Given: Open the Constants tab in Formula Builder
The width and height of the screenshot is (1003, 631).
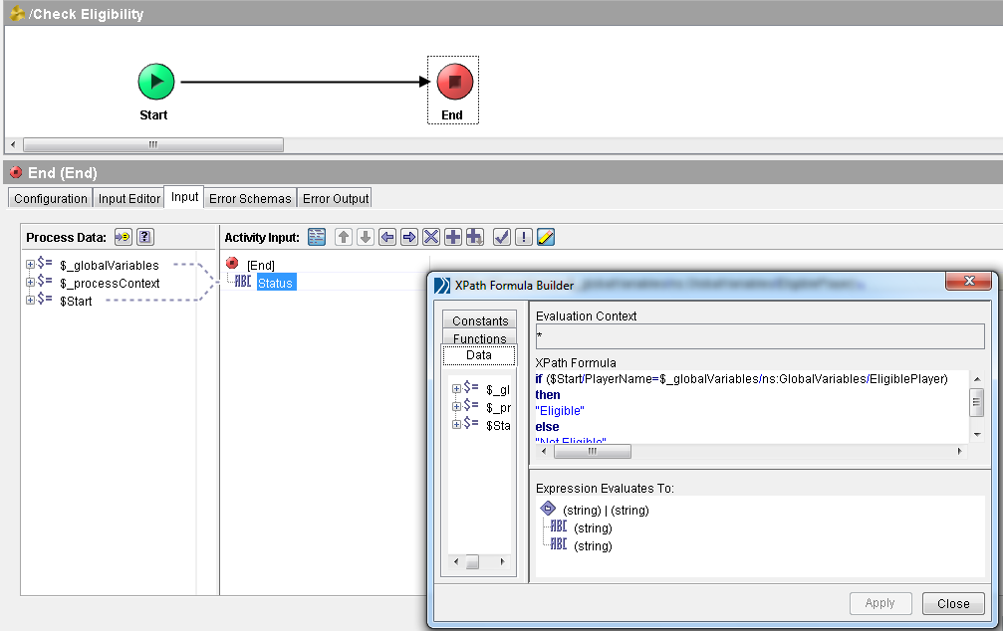Looking at the screenshot, I should (480, 320).
